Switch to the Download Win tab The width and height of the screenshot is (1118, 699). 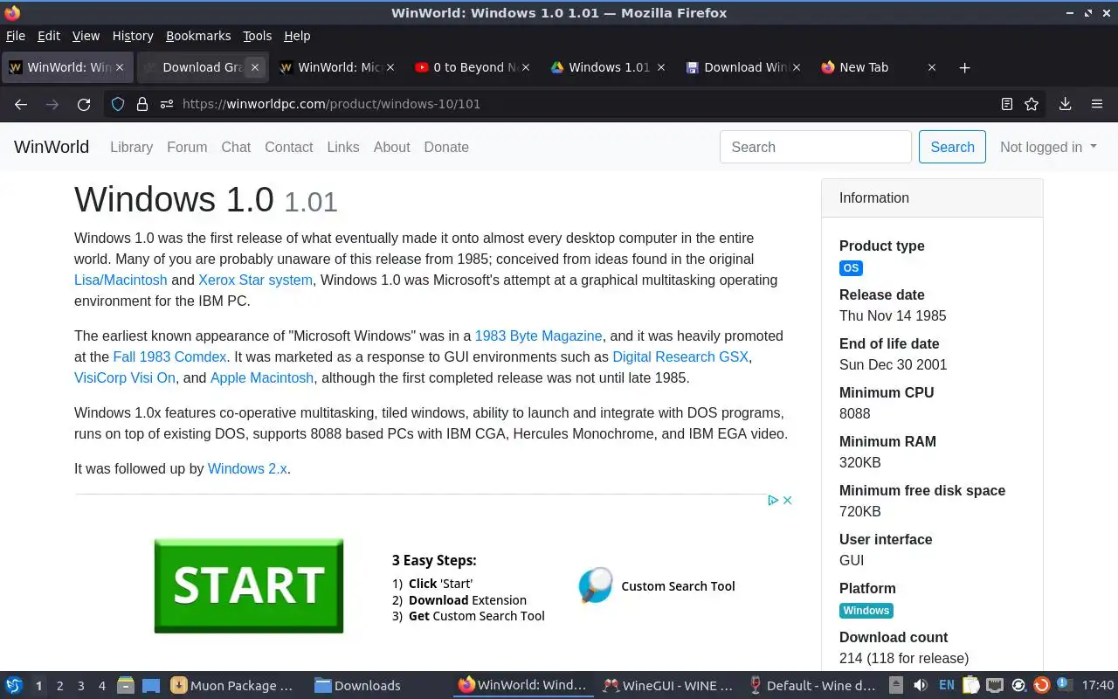pos(742,67)
